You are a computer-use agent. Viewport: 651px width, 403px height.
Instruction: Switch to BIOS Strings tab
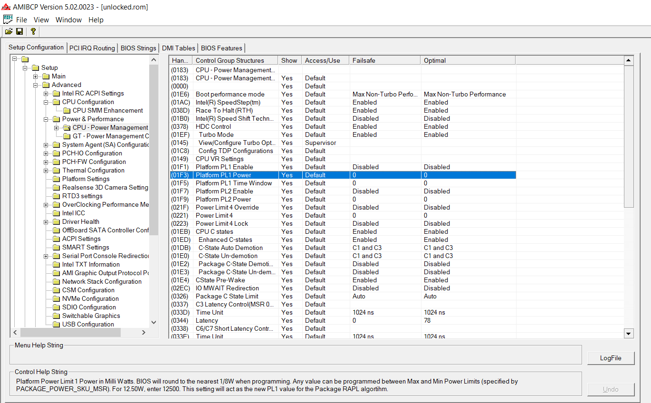(138, 48)
